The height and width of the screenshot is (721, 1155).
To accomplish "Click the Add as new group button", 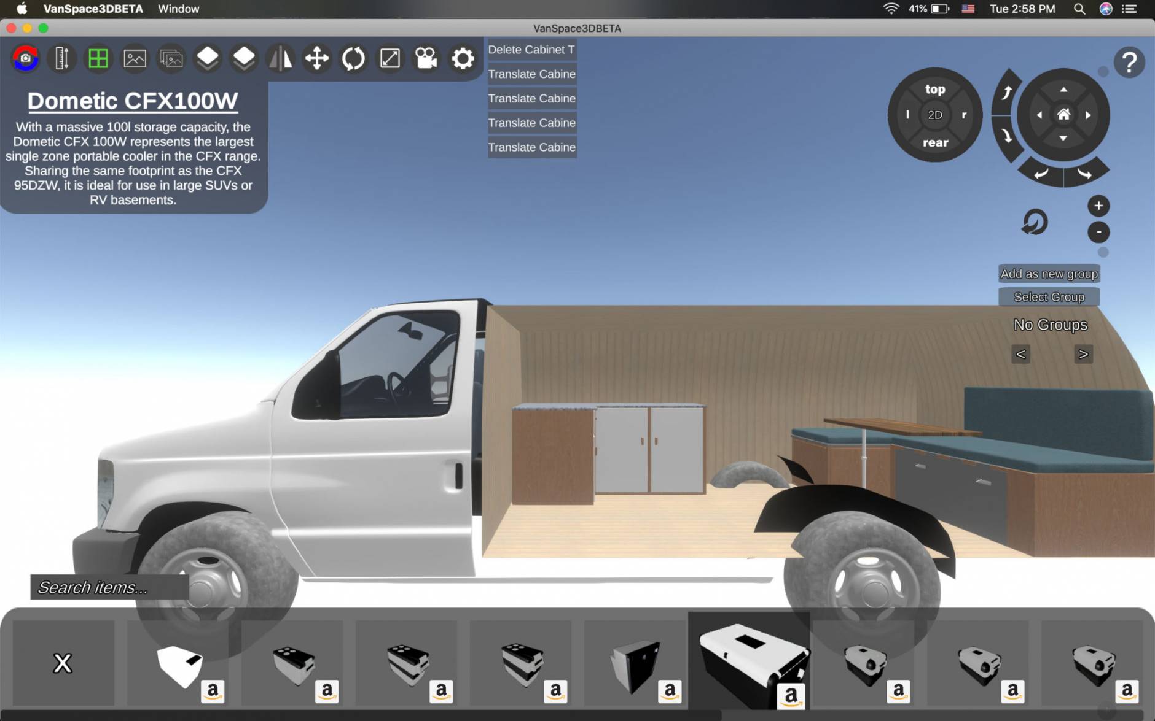I will click(x=1049, y=274).
